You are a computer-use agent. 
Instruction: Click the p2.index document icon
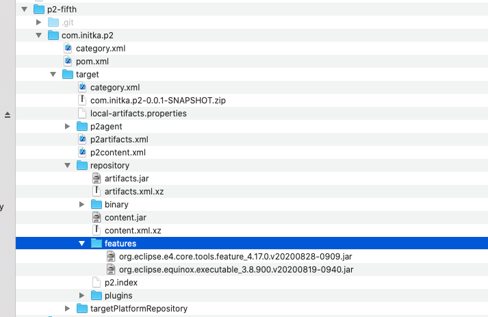[x=97, y=283]
